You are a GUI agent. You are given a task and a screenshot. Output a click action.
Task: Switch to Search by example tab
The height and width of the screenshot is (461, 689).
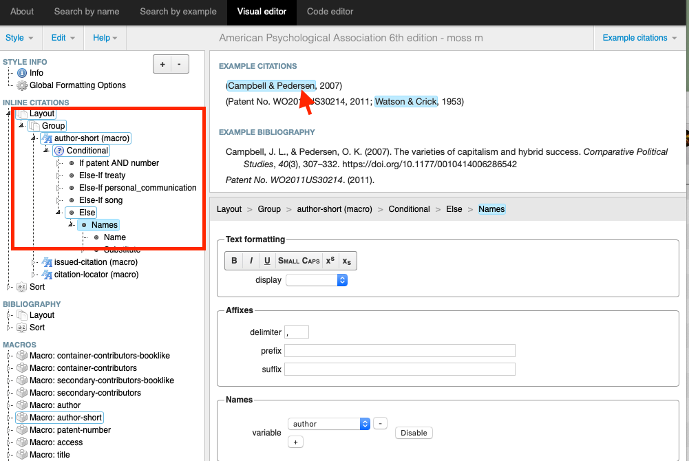click(178, 12)
